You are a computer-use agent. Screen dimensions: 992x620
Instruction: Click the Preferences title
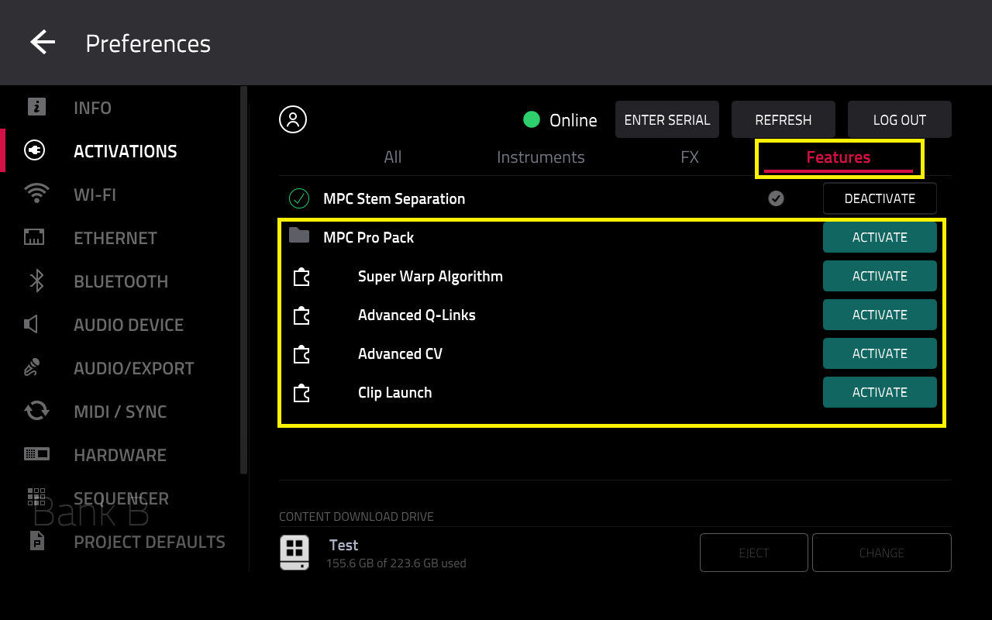tap(148, 43)
